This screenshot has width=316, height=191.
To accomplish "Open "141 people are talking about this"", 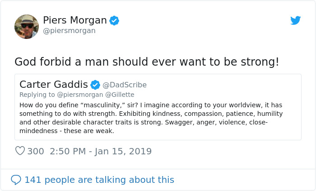I will pos(99,180).
